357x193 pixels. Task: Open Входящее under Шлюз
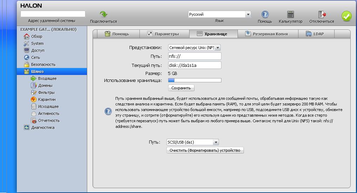[x=47, y=78]
